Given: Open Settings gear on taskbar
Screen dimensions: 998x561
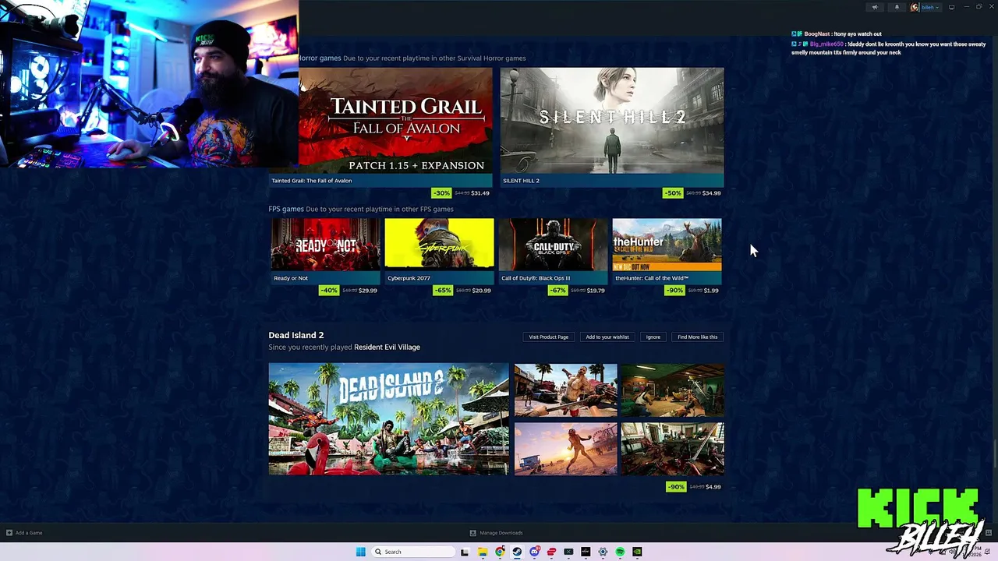Looking at the screenshot, I should [603, 552].
